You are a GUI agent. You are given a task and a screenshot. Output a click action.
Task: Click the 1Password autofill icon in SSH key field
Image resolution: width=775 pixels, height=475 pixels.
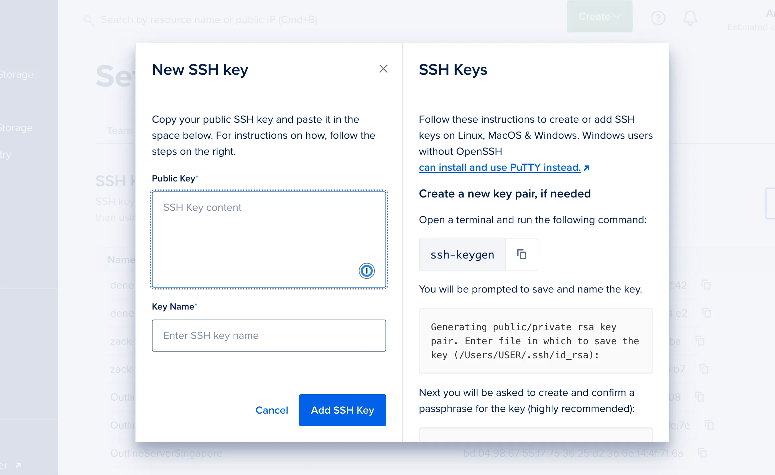click(x=366, y=271)
